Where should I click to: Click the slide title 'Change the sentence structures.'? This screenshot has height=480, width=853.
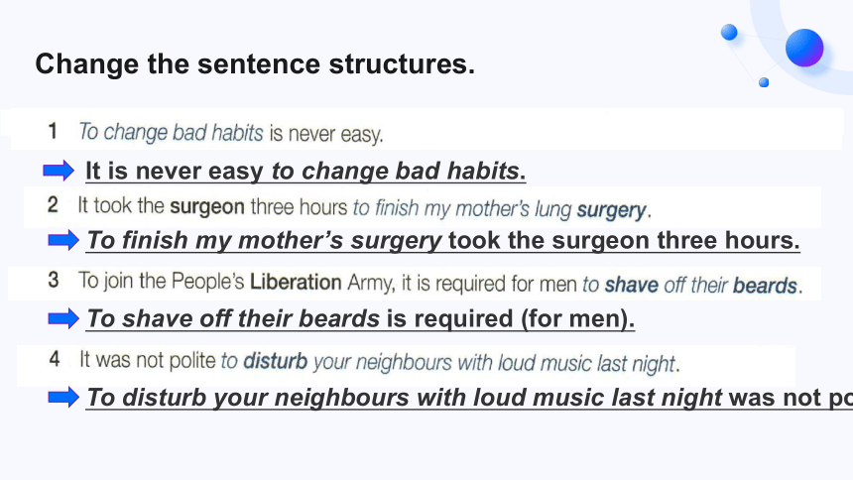pyautogui.click(x=255, y=64)
